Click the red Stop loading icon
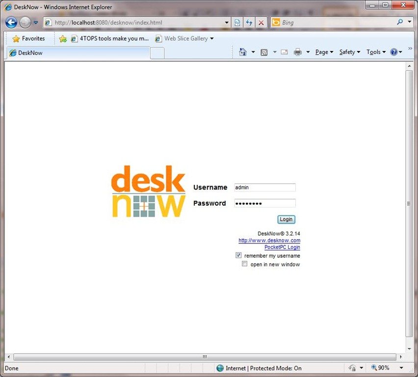 click(261, 23)
